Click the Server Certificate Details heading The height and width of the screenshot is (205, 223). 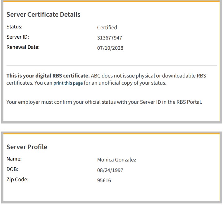pyautogui.click(x=43, y=15)
